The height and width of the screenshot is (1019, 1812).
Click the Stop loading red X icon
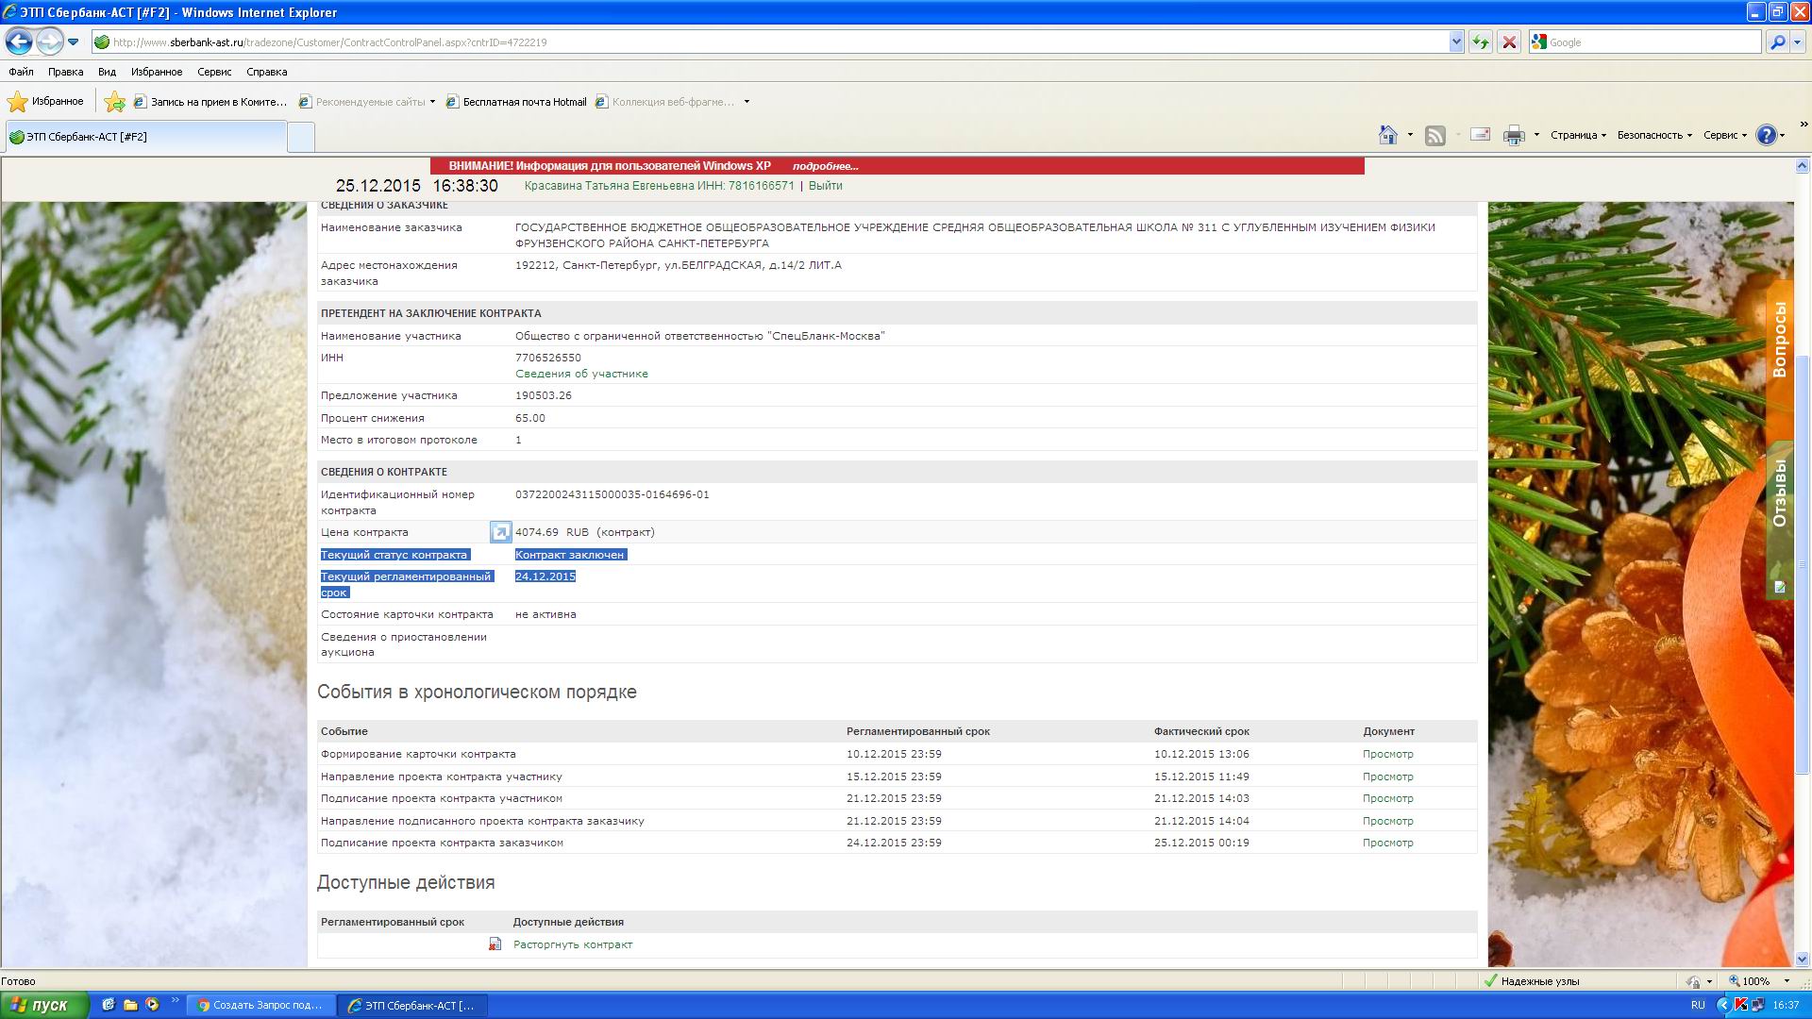tap(1509, 42)
